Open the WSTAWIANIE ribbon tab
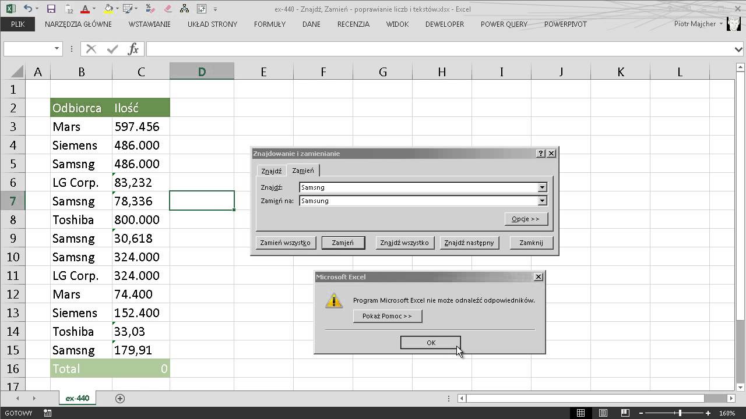 150,24
